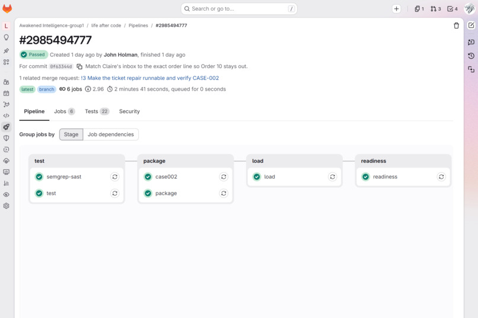
Task: Open Plan section calendar icon
Action: pos(6,93)
